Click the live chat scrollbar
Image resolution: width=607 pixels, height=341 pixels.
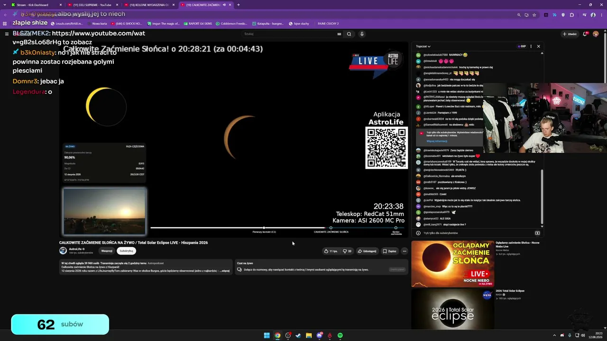tap(542, 197)
